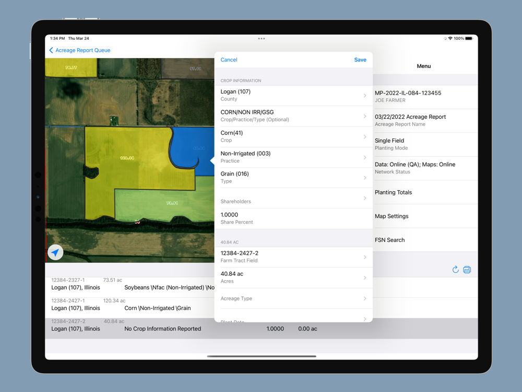Image resolution: width=522 pixels, height=392 pixels.
Task: Open Map Settings
Action: (425, 216)
